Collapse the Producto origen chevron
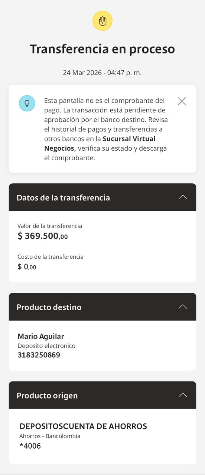 click(x=183, y=395)
